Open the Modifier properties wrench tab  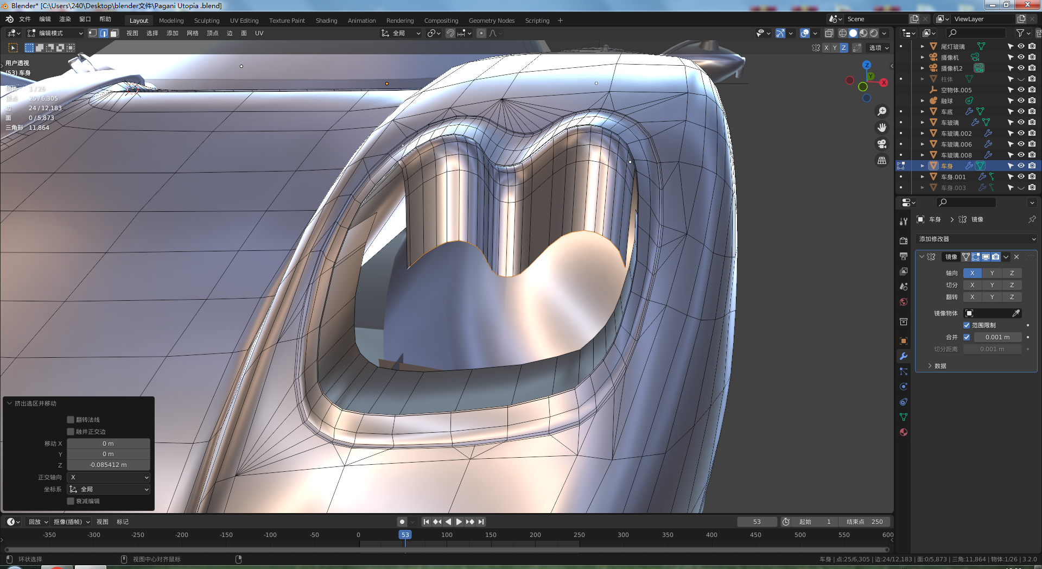904,356
